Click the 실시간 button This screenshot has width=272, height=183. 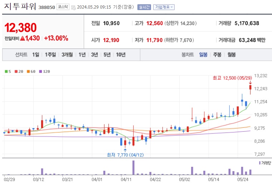(144, 7)
